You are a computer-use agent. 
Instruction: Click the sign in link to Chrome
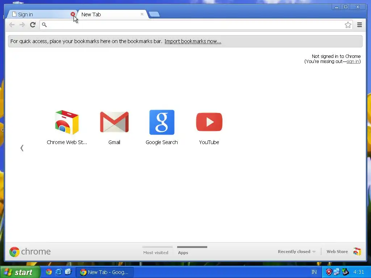click(x=353, y=62)
